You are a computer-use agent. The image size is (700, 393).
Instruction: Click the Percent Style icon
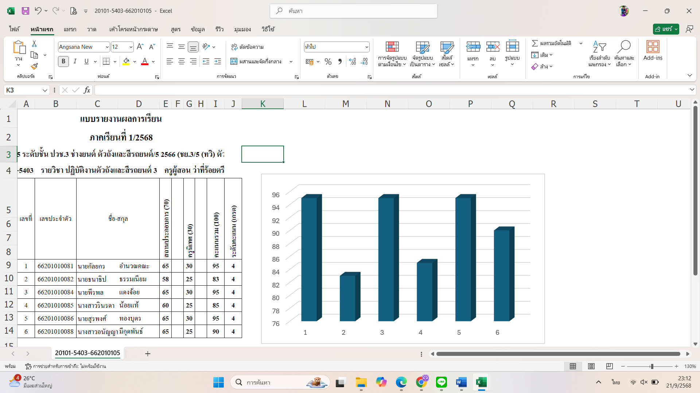328,61
